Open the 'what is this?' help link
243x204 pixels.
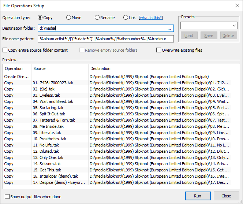point(151,18)
